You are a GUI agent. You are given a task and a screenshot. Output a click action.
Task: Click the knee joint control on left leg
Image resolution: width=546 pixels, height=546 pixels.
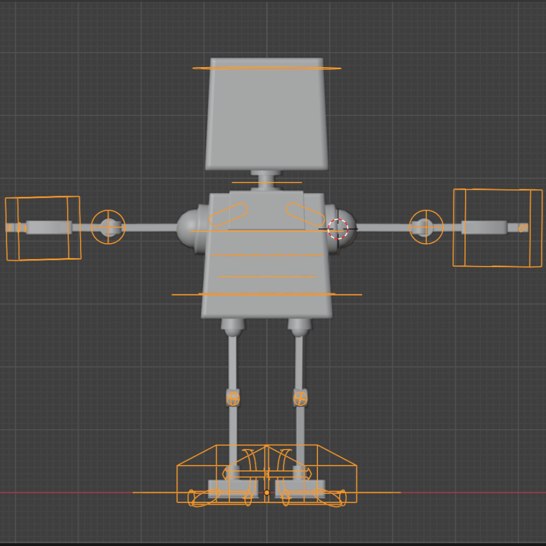pyautogui.click(x=233, y=397)
